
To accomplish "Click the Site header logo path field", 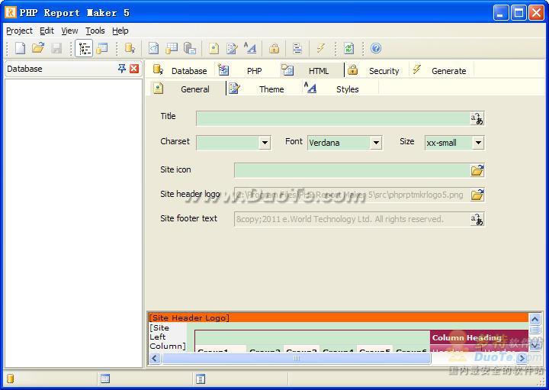I will tap(352, 195).
